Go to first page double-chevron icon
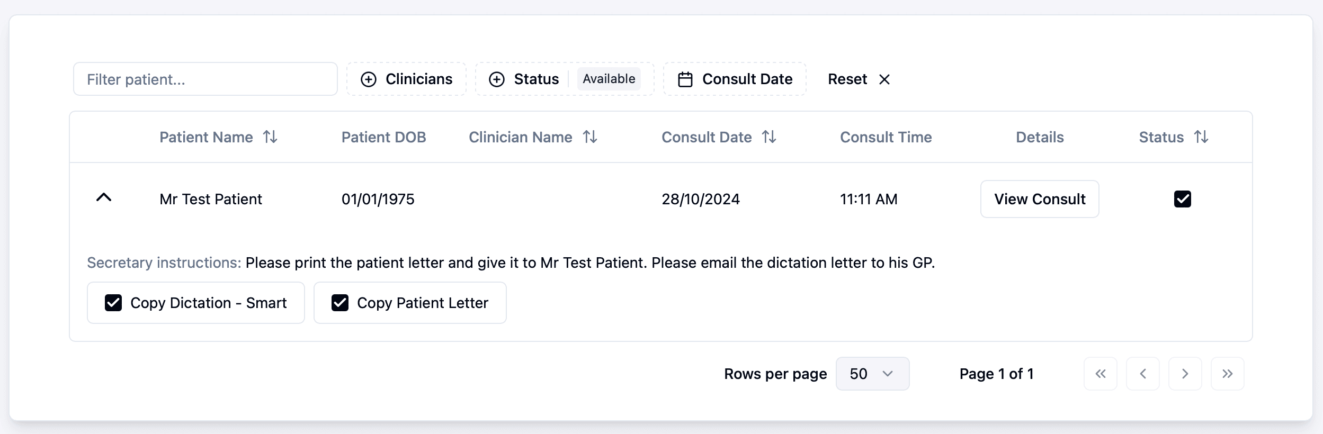The height and width of the screenshot is (434, 1323). click(1101, 374)
